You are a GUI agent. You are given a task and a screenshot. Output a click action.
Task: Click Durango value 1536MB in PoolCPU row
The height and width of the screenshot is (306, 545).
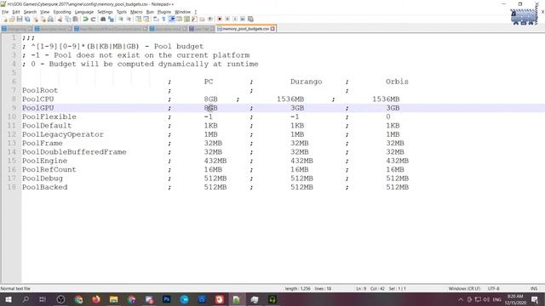point(290,99)
